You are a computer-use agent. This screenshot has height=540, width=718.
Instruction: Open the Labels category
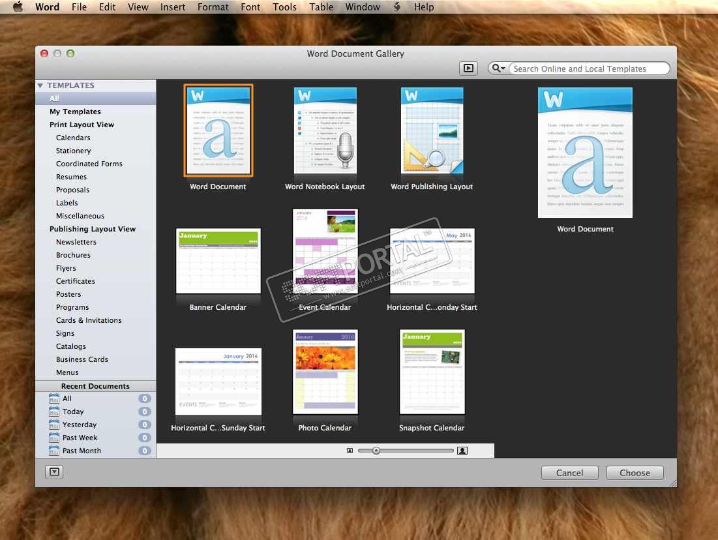tap(67, 203)
